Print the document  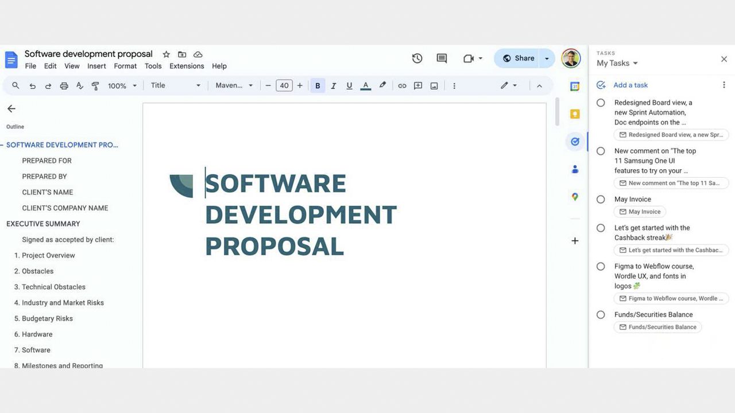point(64,86)
